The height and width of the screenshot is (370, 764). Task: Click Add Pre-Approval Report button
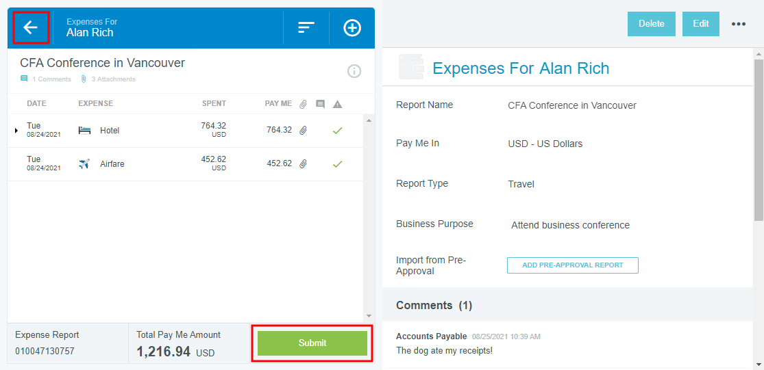(572, 265)
